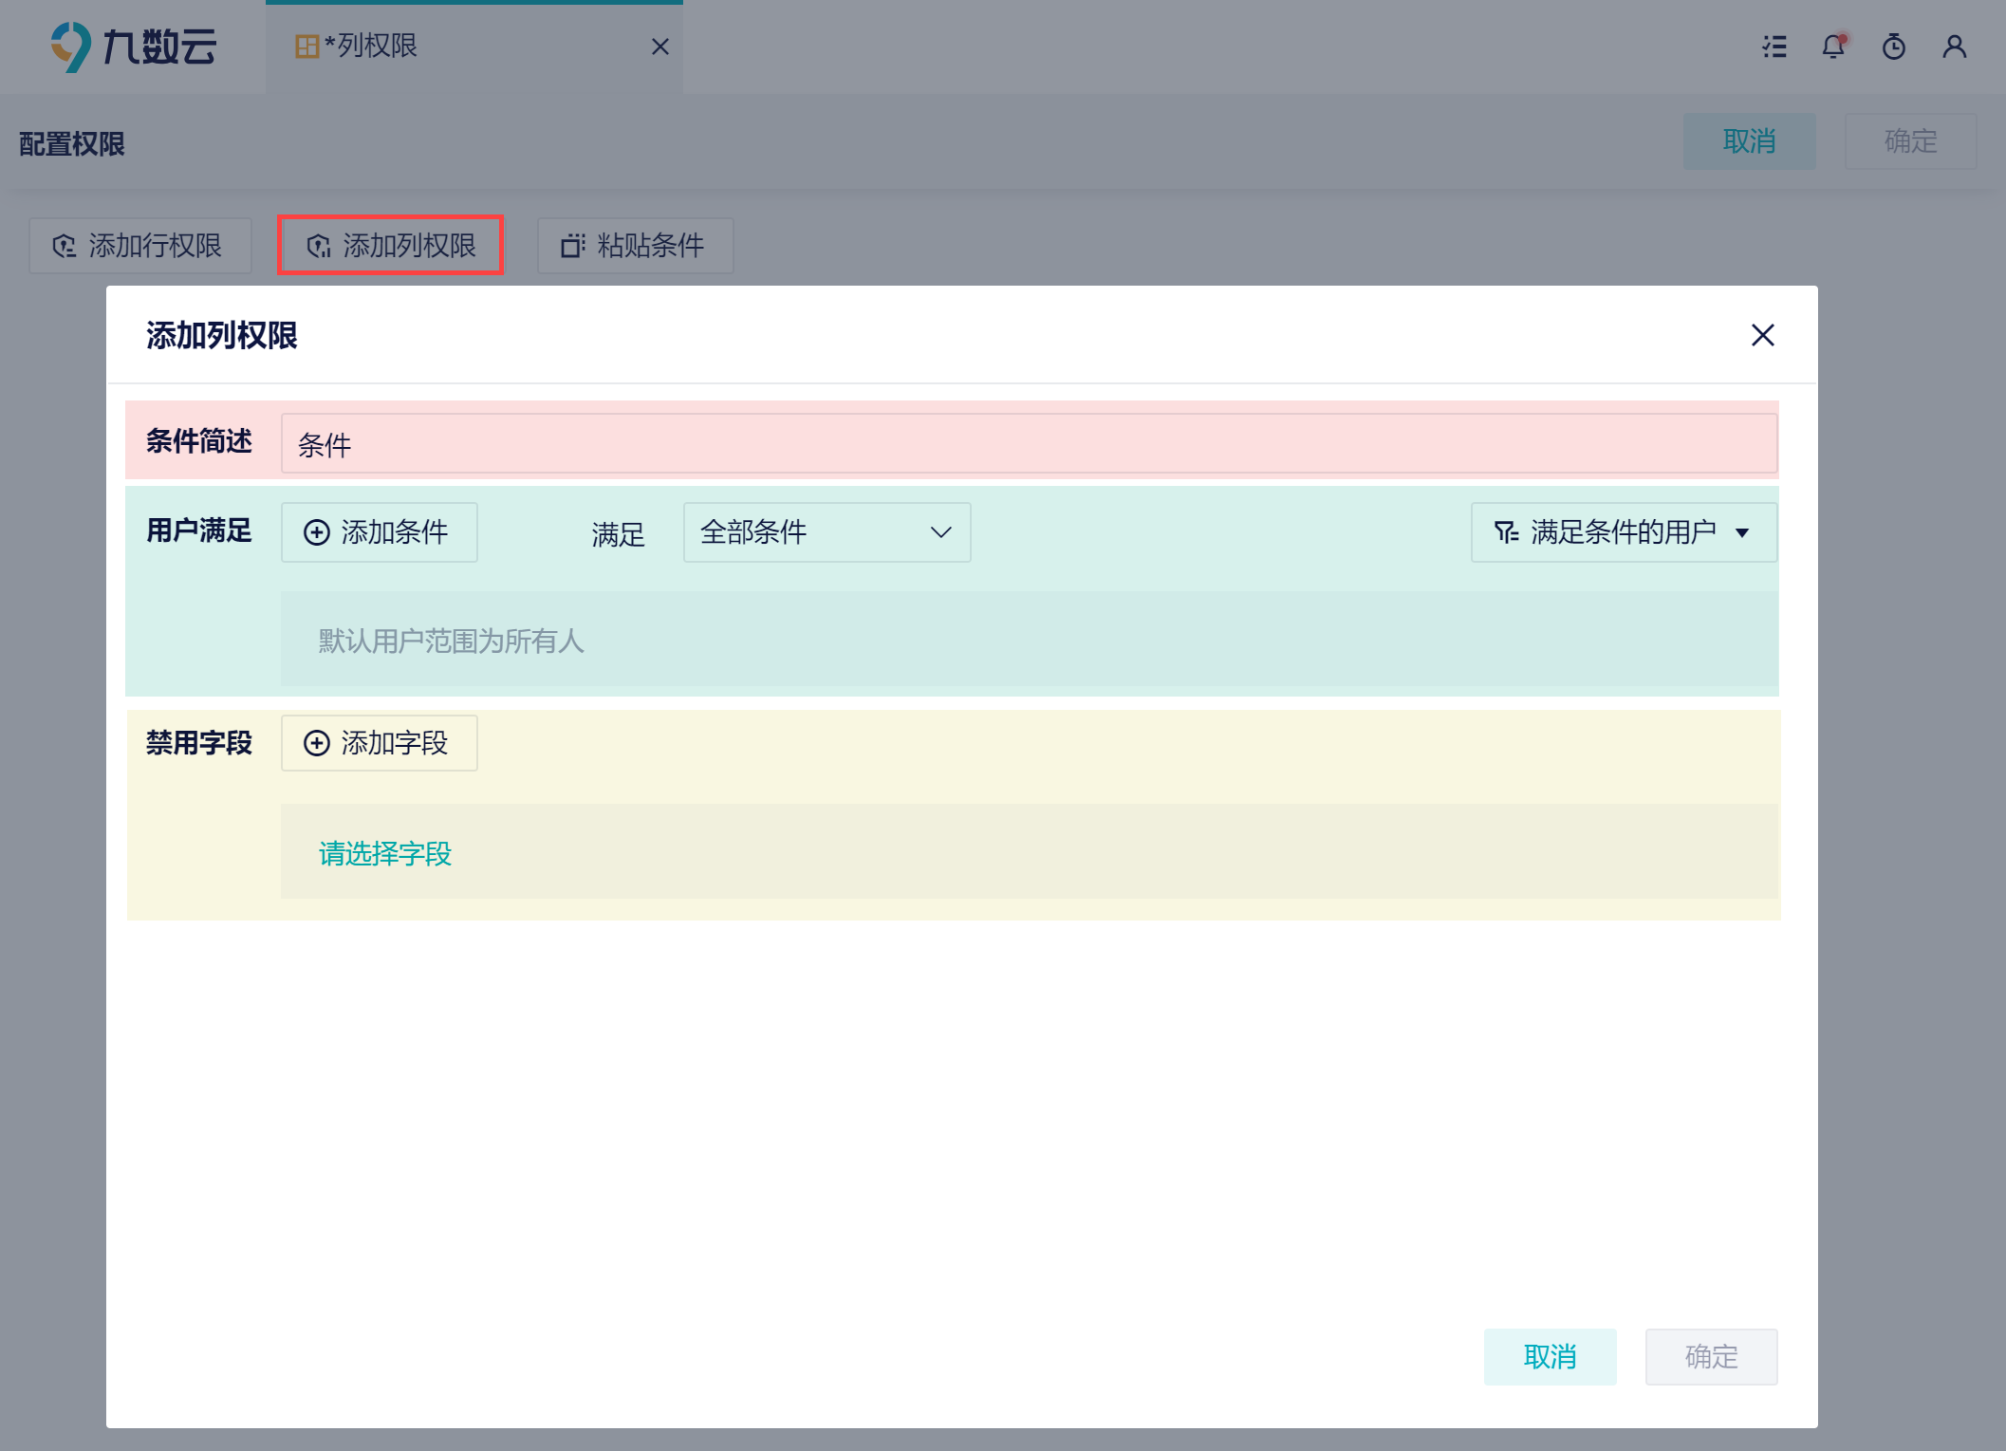The width and height of the screenshot is (2006, 1451).
Task: Click the 添加行权限 button
Action: click(139, 246)
